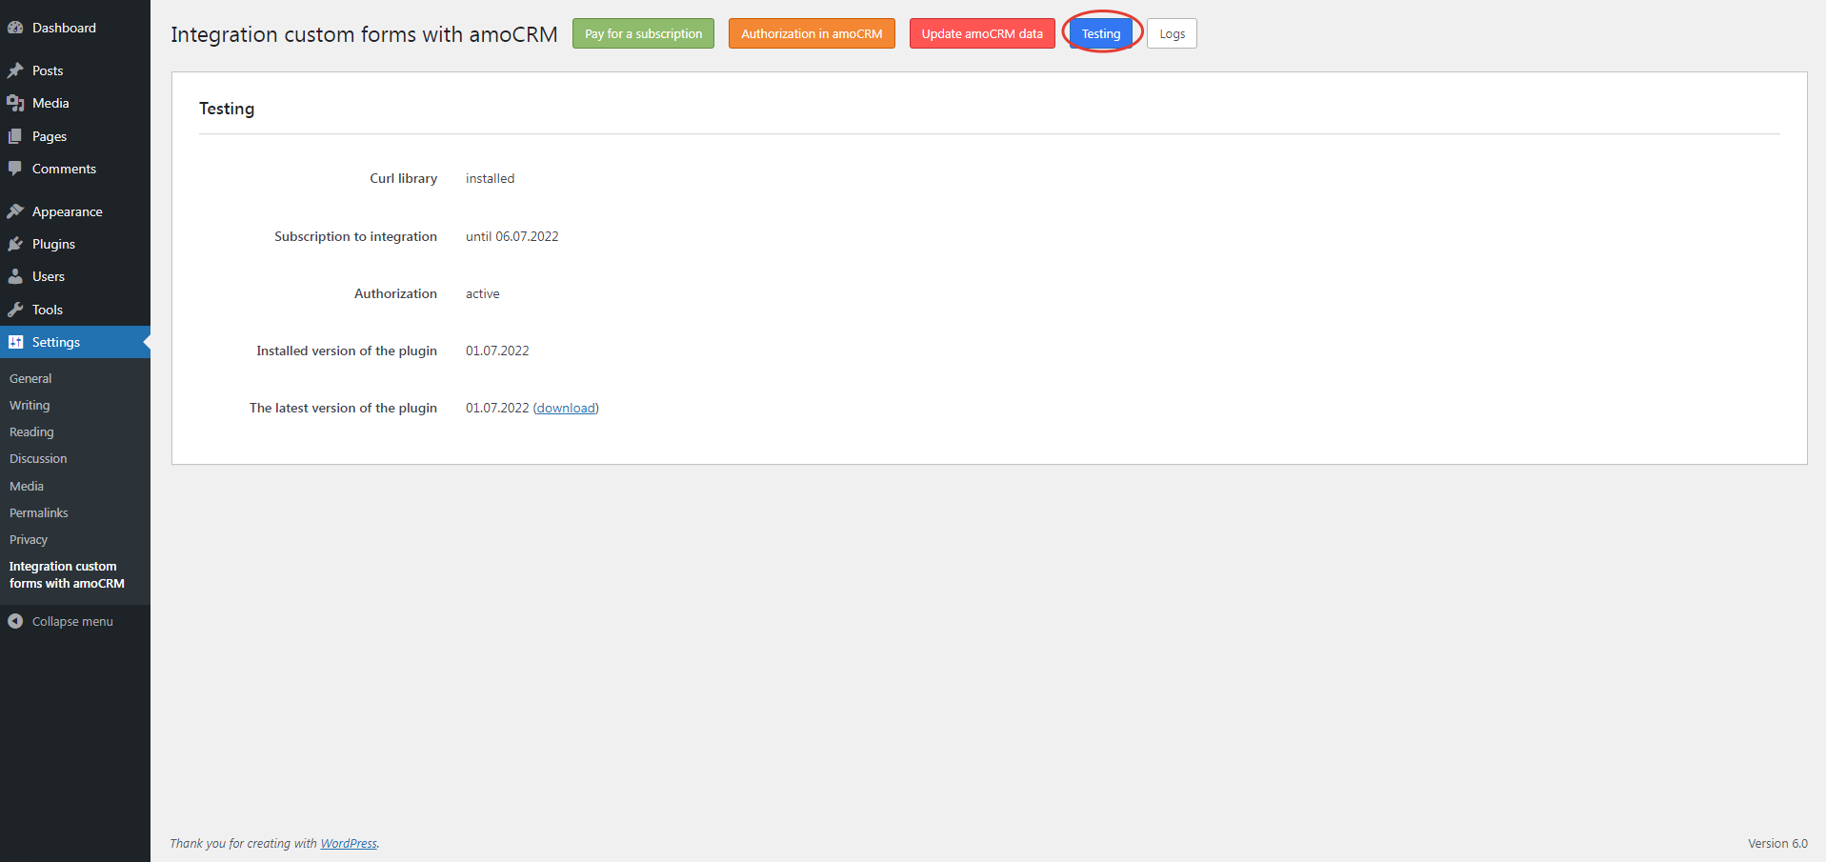The height and width of the screenshot is (862, 1826).
Task: Open the Dashboard menu item
Action: (75, 28)
